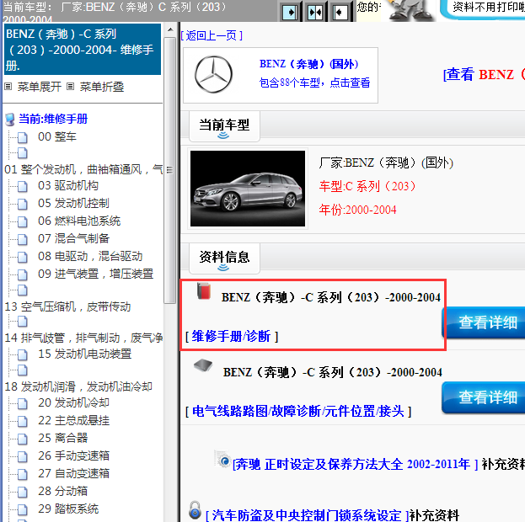This screenshot has width=525, height=522.
Task: Click the expand-right panel arrow icon
Action: click(290, 12)
